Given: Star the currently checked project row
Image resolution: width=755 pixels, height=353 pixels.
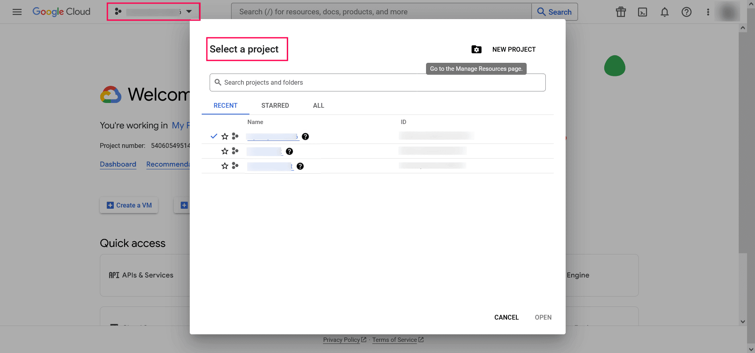Looking at the screenshot, I should [225, 136].
